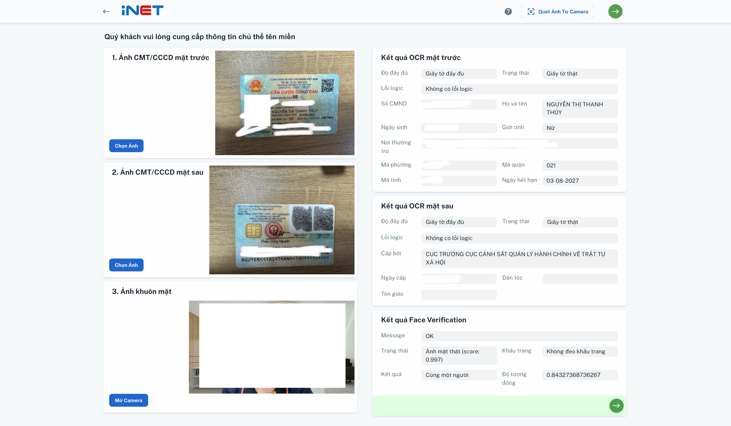Viewport: 731px width, 426px height.
Task: Select the Ngày hết hạn field showing 03-08-2027
Action: click(580, 181)
